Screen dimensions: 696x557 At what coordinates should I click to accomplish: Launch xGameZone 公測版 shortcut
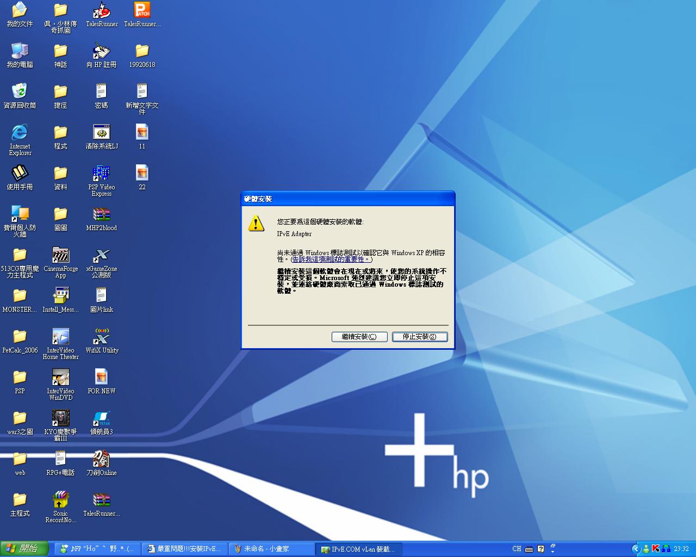101,255
